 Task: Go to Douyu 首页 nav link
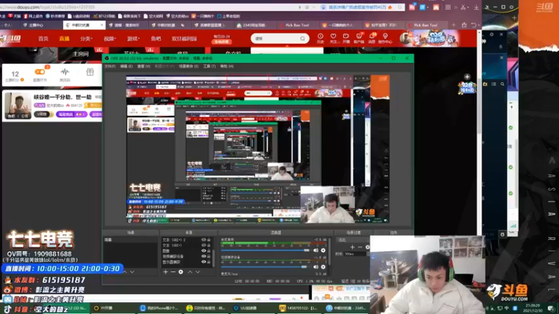point(43,38)
